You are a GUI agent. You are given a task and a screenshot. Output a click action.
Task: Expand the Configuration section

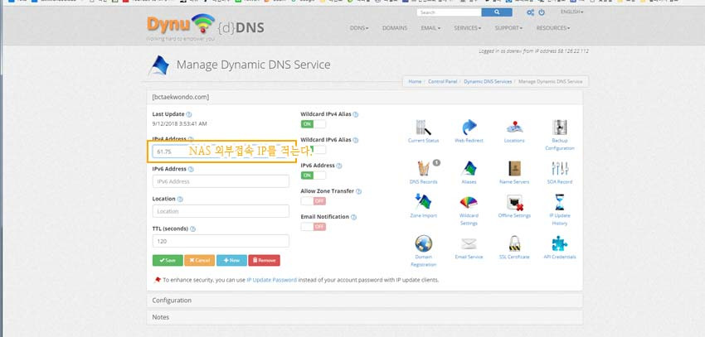point(172,301)
